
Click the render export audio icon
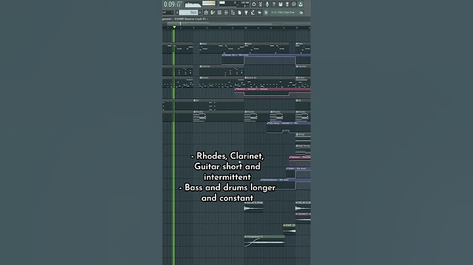point(287,4)
